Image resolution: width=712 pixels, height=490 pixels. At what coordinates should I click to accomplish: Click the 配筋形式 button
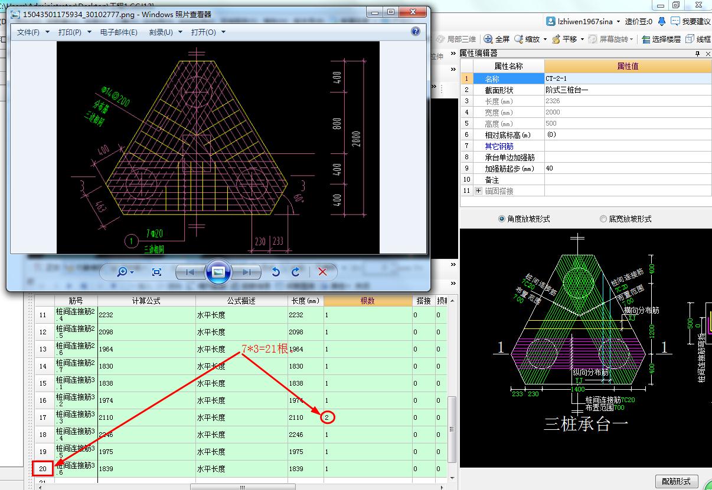point(676,481)
